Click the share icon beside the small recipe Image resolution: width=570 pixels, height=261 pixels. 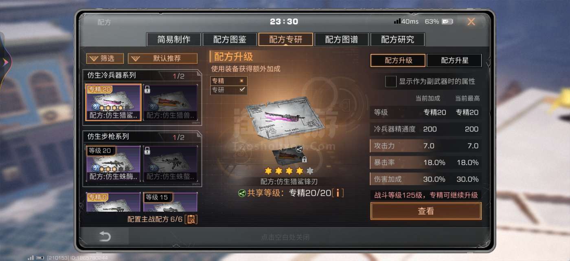tap(300, 149)
